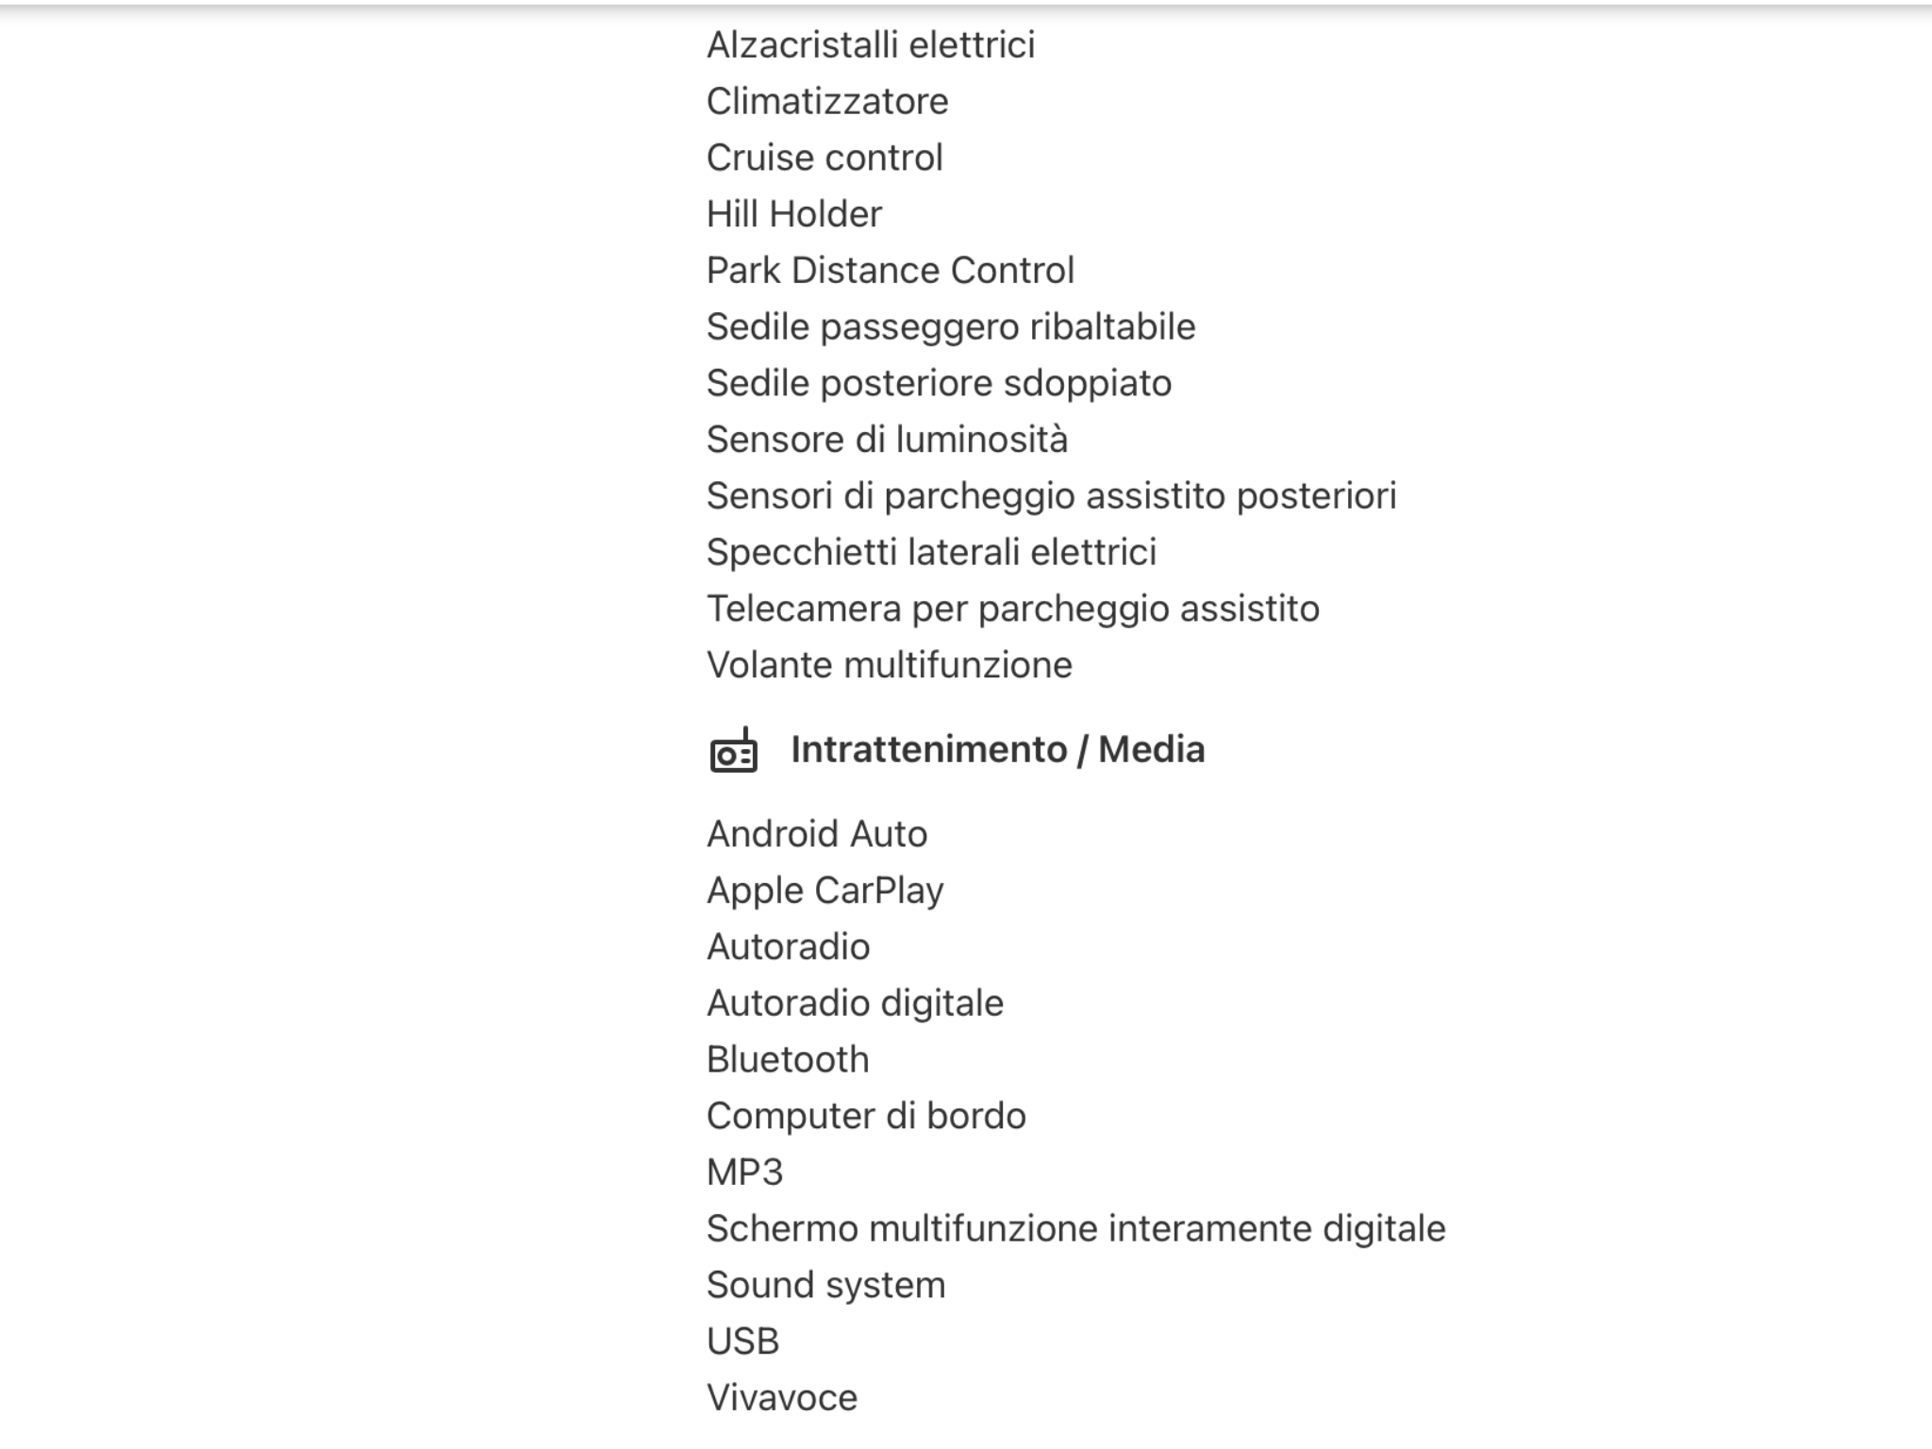Click the Sensore di luminosità item
The image size is (1932, 1449).
click(887, 440)
